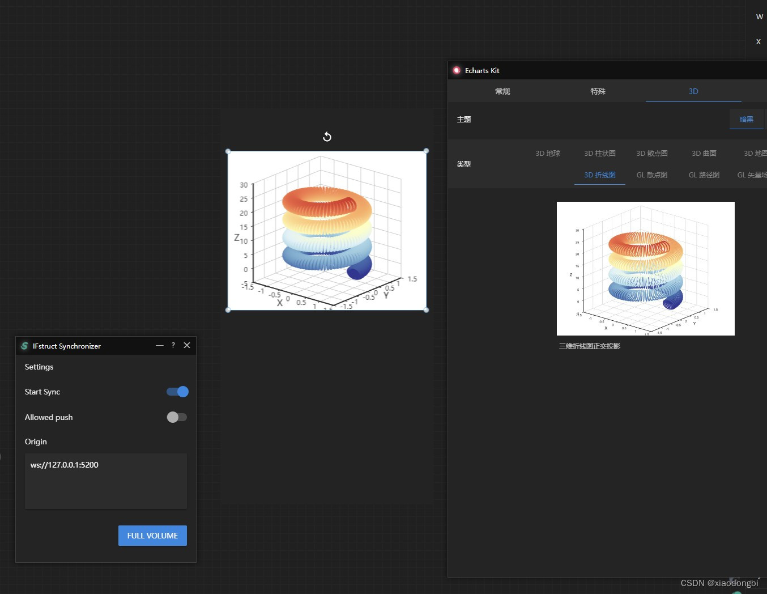Switch to the 常规 tab in Echarts Kit
This screenshot has height=594, width=767.
click(x=502, y=91)
